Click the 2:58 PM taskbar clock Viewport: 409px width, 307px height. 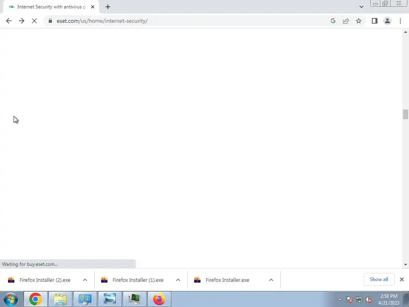[x=389, y=299]
